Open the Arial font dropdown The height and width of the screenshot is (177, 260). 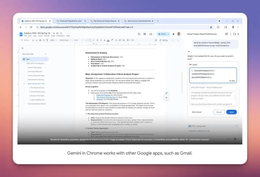click(79, 40)
